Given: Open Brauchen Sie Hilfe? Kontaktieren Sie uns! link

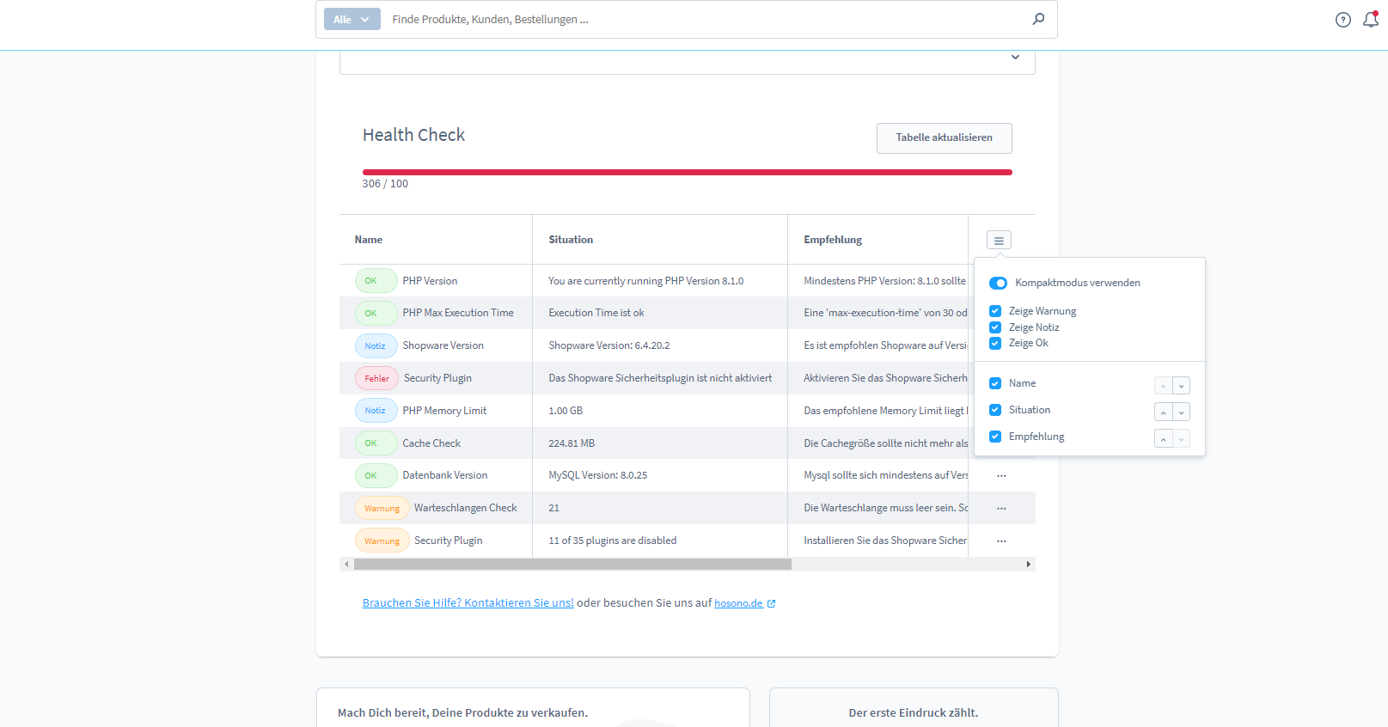Looking at the screenshot, I should click(468, 603).
